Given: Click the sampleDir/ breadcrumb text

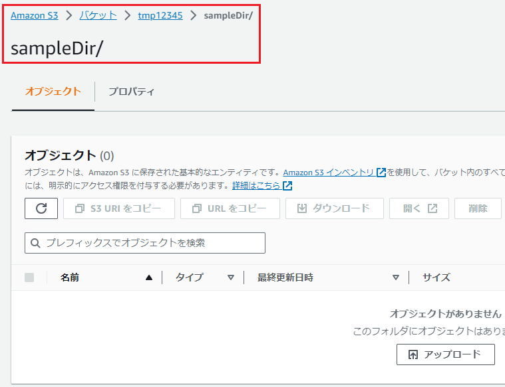Looking at the screenshot, I should pos(228,15).
